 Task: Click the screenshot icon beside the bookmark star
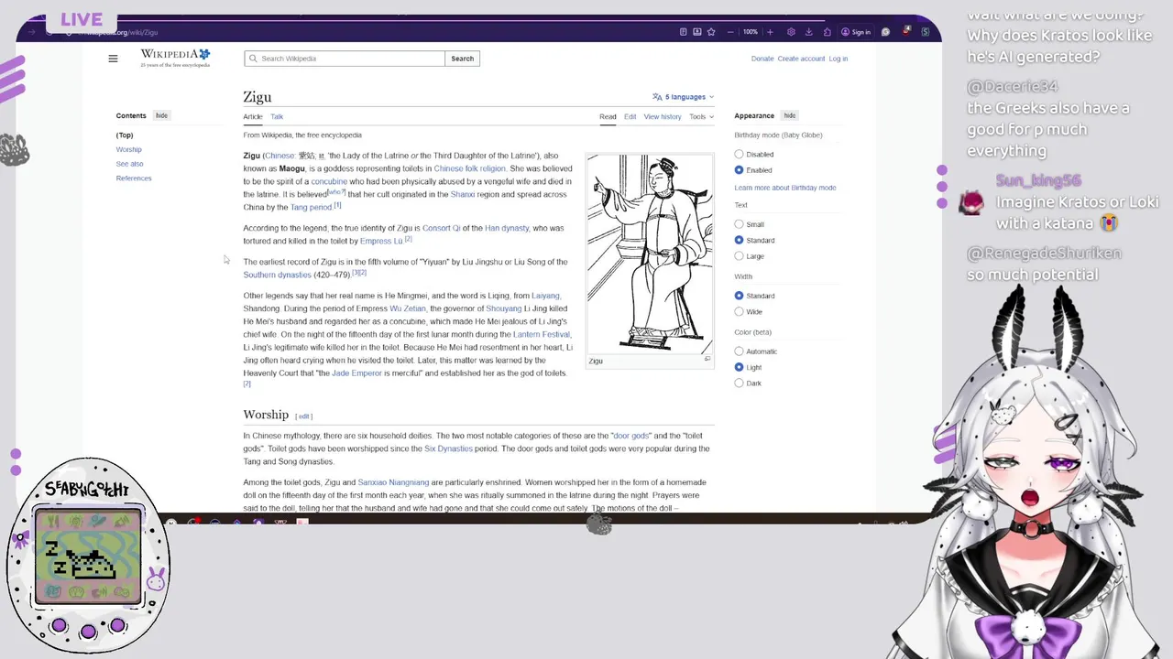697,32
